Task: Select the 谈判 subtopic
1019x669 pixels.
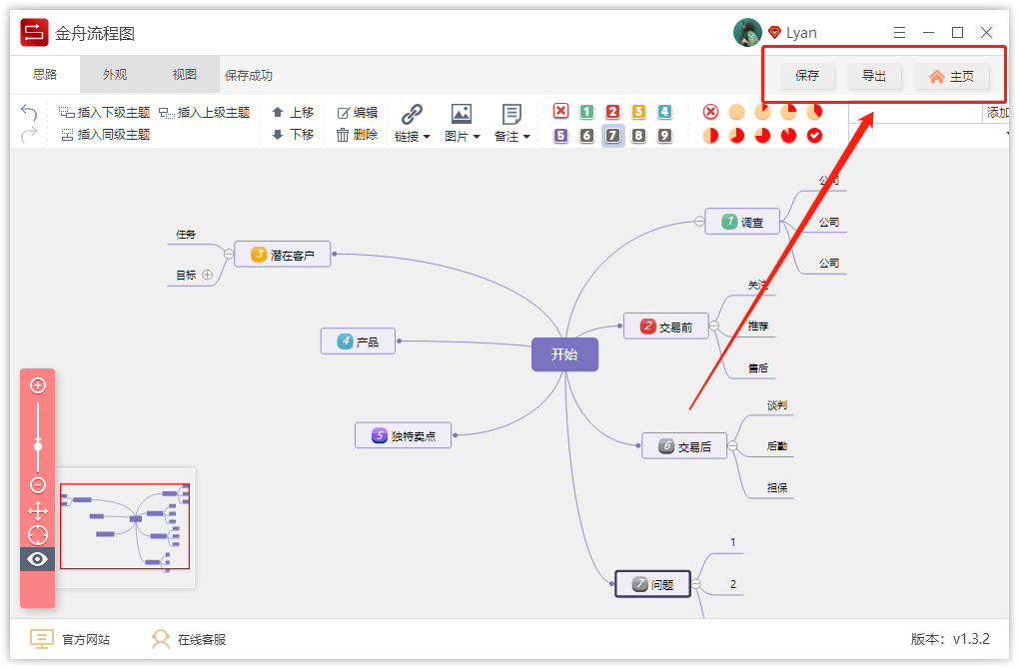Action: point(776,405)
